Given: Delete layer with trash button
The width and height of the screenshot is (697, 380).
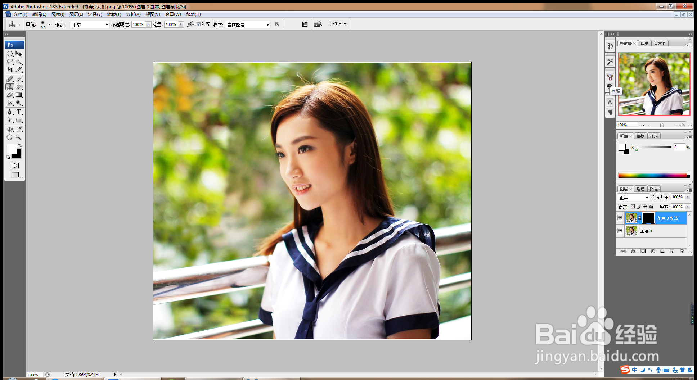Looking at the screenshot, I should (x=682, y=251).
